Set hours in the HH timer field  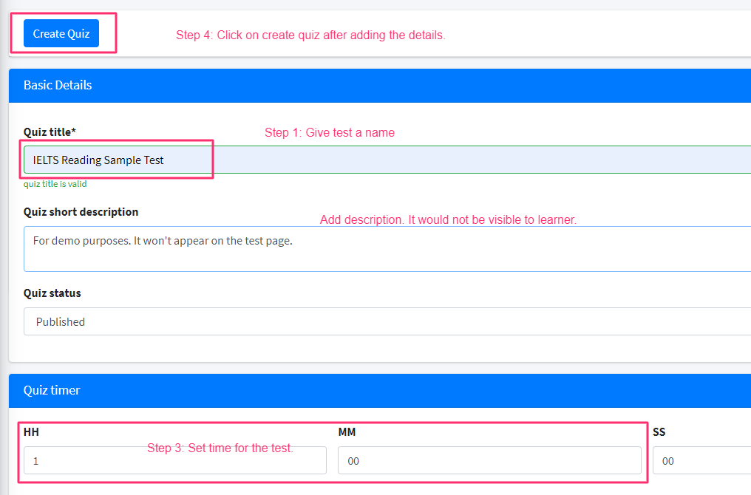tap(175, 460)
